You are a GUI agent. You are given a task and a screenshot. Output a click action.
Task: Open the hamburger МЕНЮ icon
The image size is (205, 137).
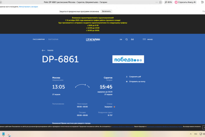coord(144,39)
